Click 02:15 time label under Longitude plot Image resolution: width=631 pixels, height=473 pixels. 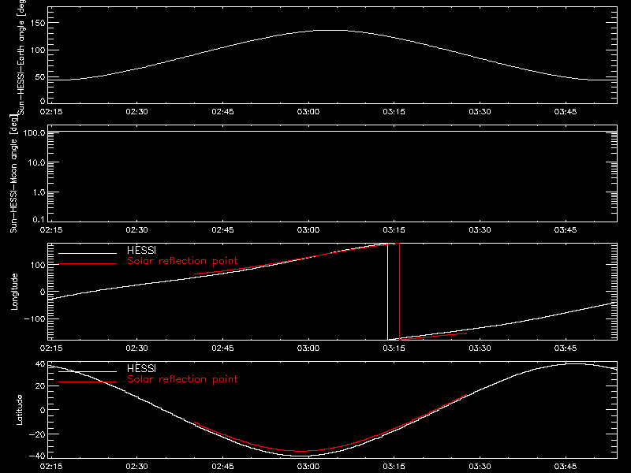pos(51,348)
